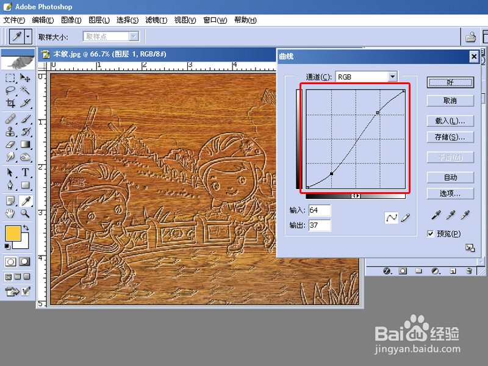Open the 图像(I) menu
Viewport: 488px width, 366px height.
[71, 20]
